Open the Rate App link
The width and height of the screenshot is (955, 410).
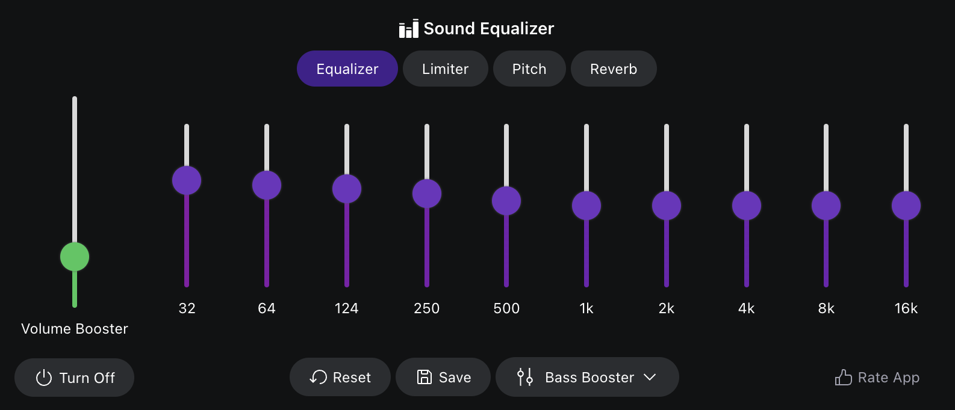tap(877, 378)
